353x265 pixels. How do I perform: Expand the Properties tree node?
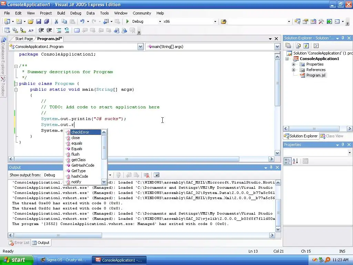[x=294, y=65]
